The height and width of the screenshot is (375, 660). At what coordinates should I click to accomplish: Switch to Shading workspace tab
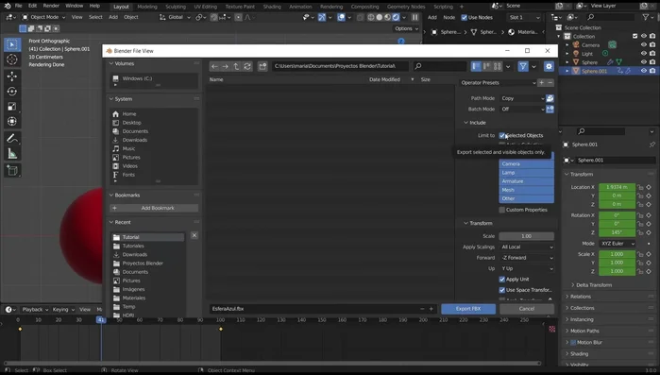pyautogui.click(x=272, y=7)
